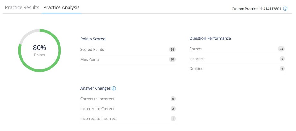Click the Omitted row label
Viewport: 296px width, 131px height.
(x=197, y=69)
